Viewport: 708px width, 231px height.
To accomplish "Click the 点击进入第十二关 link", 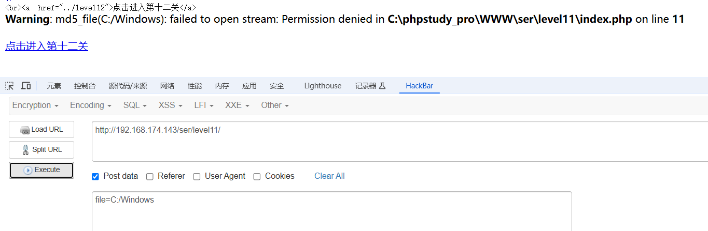I will (47, 47).
